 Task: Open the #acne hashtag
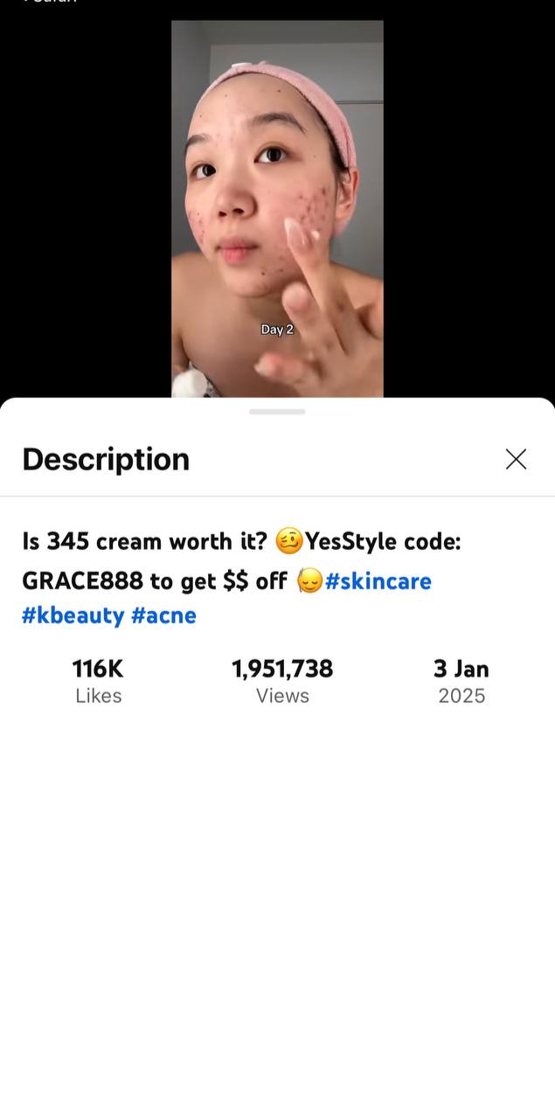tap(163, 615)
